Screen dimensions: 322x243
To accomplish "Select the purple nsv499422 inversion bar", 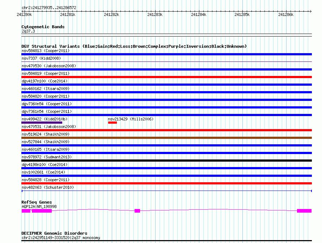I will point(42,123).
